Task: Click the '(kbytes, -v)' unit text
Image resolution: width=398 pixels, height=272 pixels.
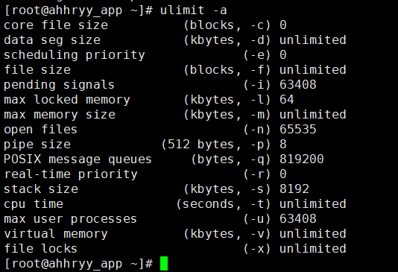Action: coord(227,234)
